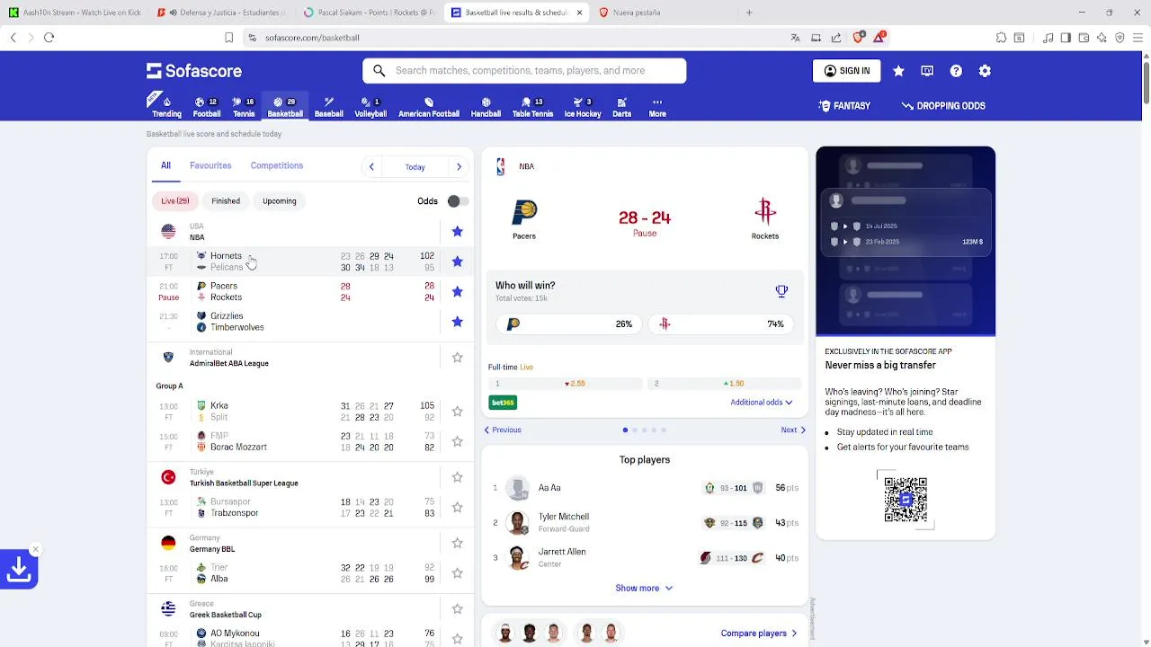Show the Next featured match
Screen dimensions: 1151x647
(793, 430)
